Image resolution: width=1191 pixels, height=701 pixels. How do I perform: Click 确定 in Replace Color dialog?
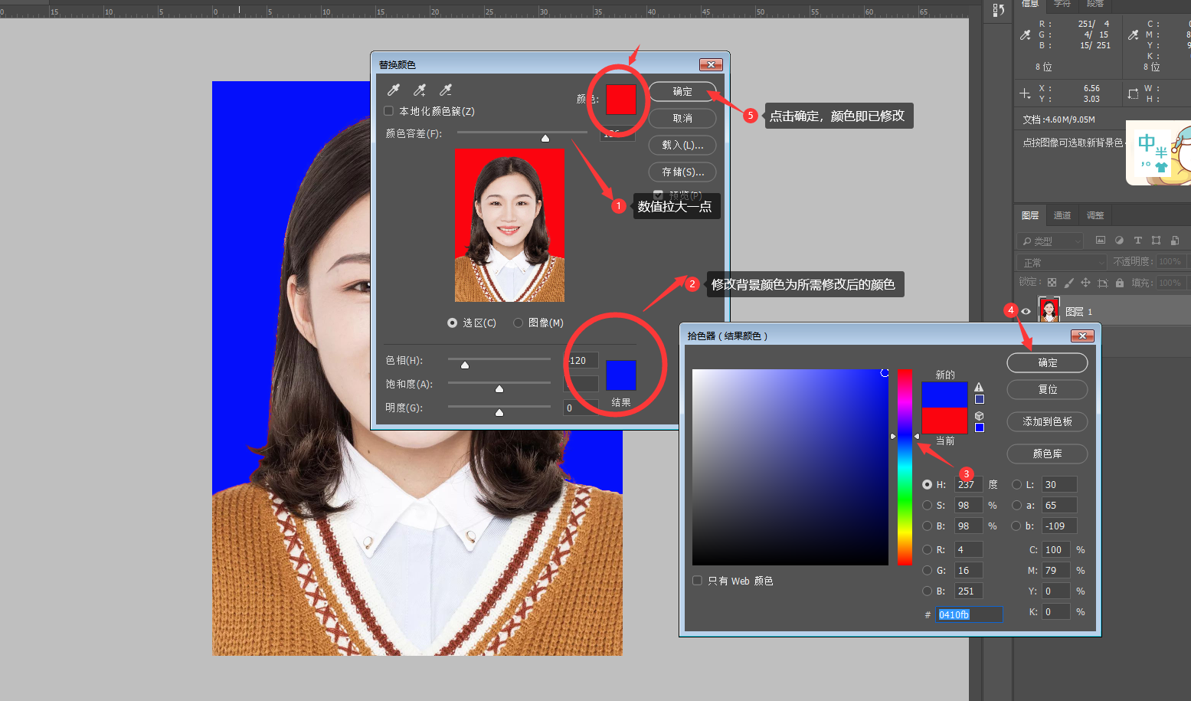click(x=682, y=91)
